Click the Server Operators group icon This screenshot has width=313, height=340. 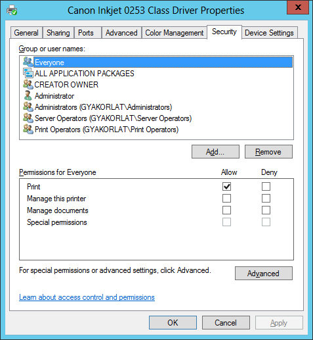pyautogui.click(x=28, y=118)
